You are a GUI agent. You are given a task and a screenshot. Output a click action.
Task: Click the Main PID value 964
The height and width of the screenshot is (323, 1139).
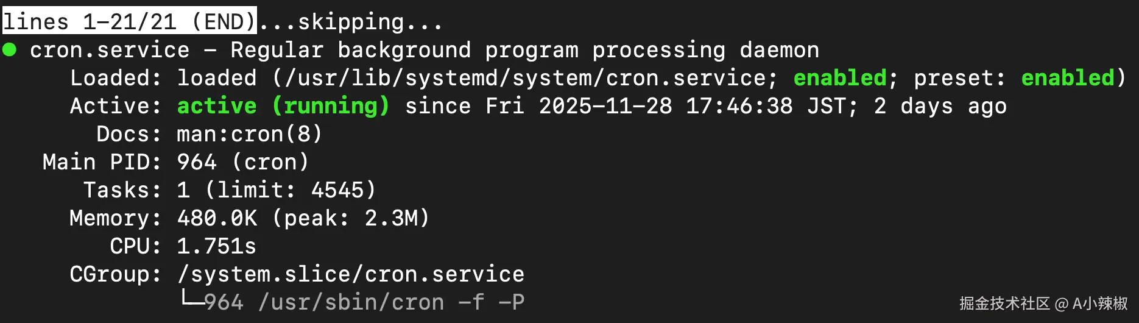pyautogui.click(x=196, y=162)
